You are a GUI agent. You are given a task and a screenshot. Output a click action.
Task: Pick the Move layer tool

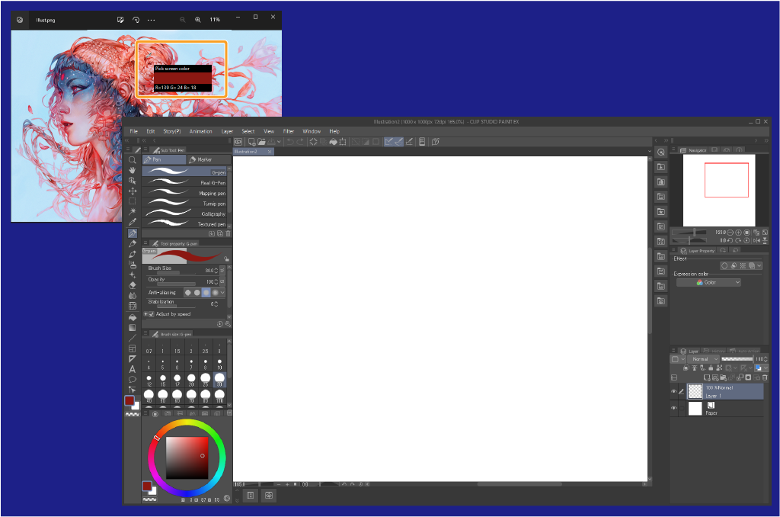point(133,191)
